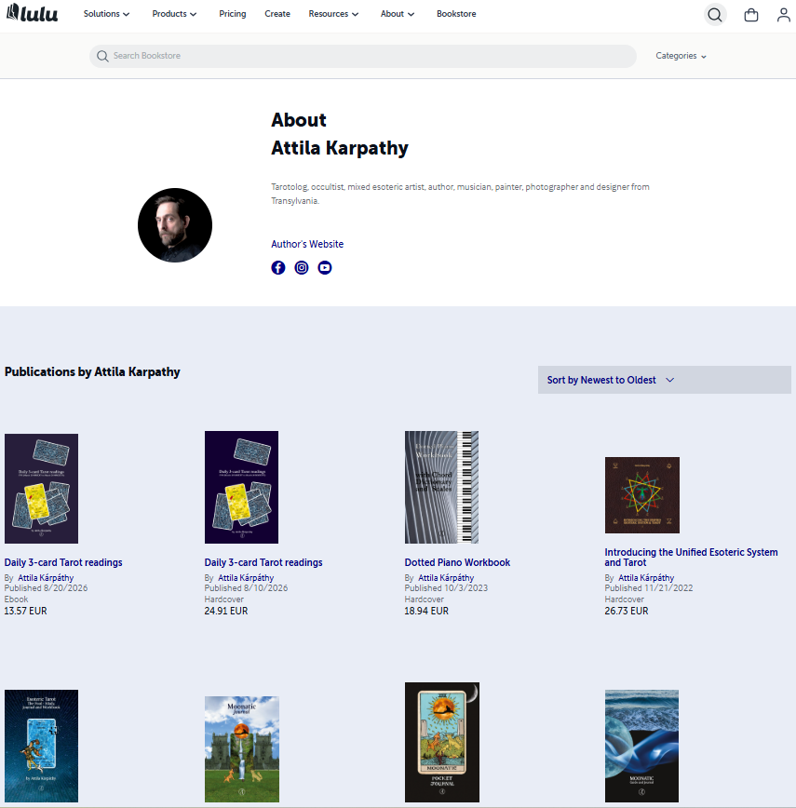Open the shopping bag cart icon
The width and height of the screenshot is (796, 808).
[751, 15]
